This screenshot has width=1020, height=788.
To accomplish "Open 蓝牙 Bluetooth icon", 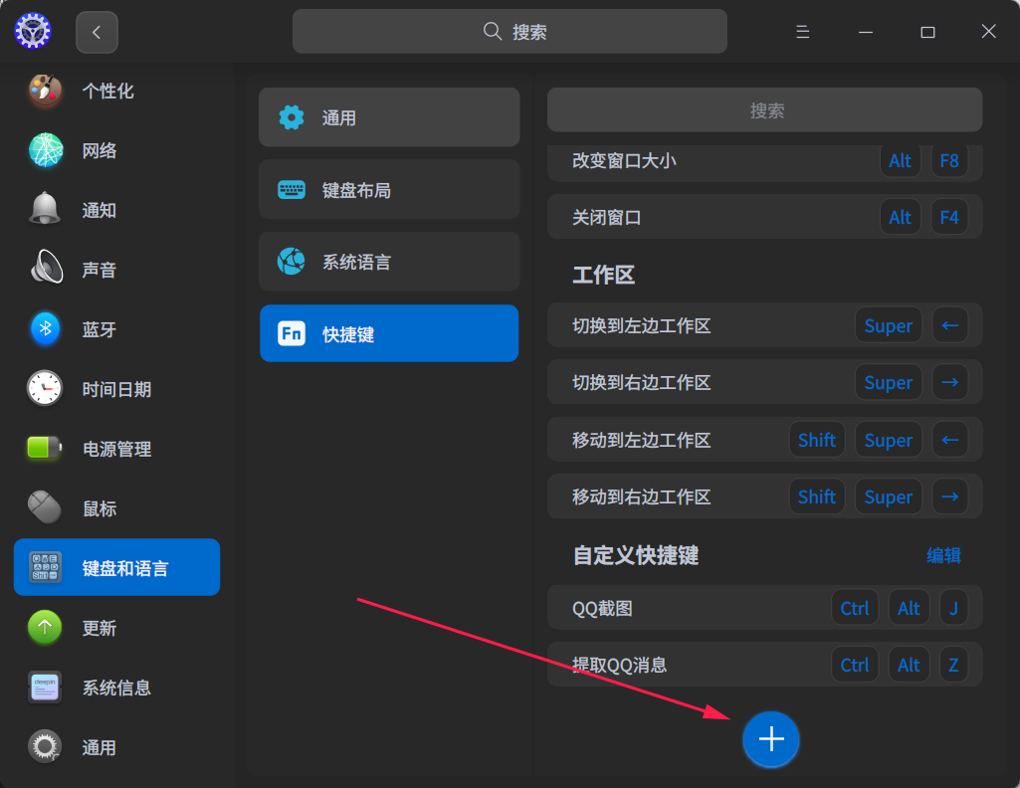I will coord(45,328).
